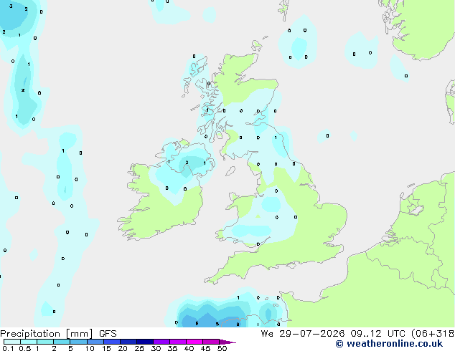Select the 45–50 mm legend swatch
This screenshot has height=351, width=455.
[211, 342]
